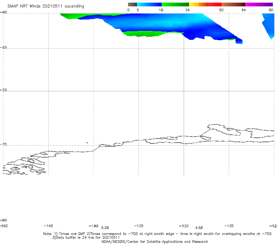Click the colorbar label "34"
Viewport: 277px width, 244px height.
pos(188,10)
